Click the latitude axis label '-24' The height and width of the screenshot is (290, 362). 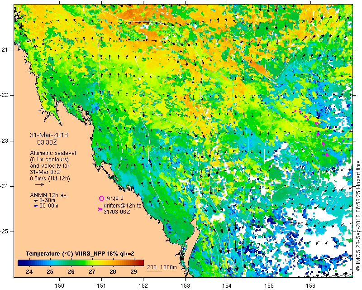tap(4, 186)
